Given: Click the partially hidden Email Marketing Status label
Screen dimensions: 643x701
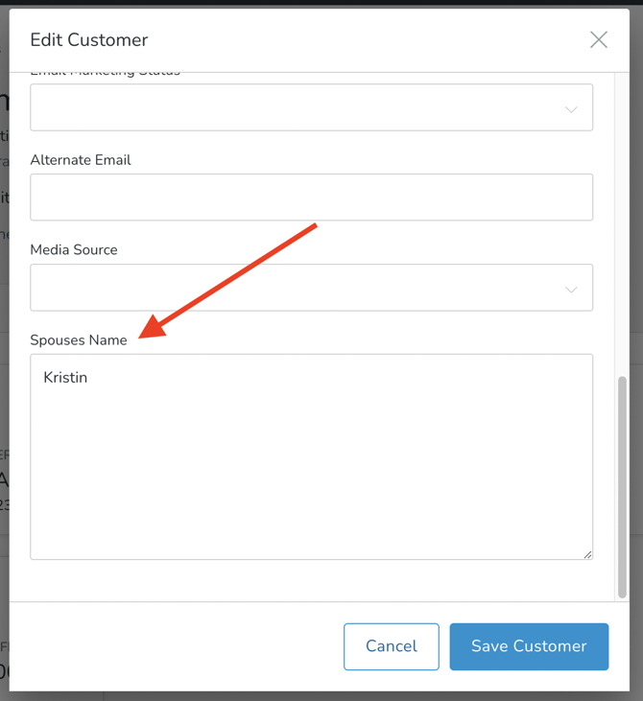Looking at the screenshot, I should tap(106, 73).
